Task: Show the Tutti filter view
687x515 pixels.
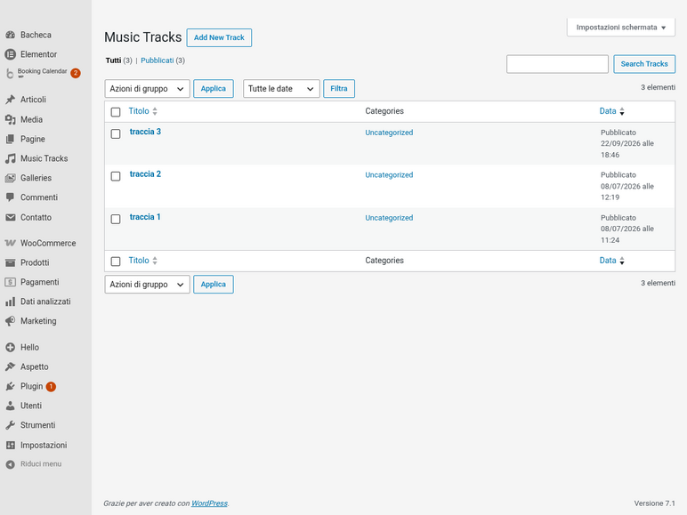Action: [x=113, y=60]
